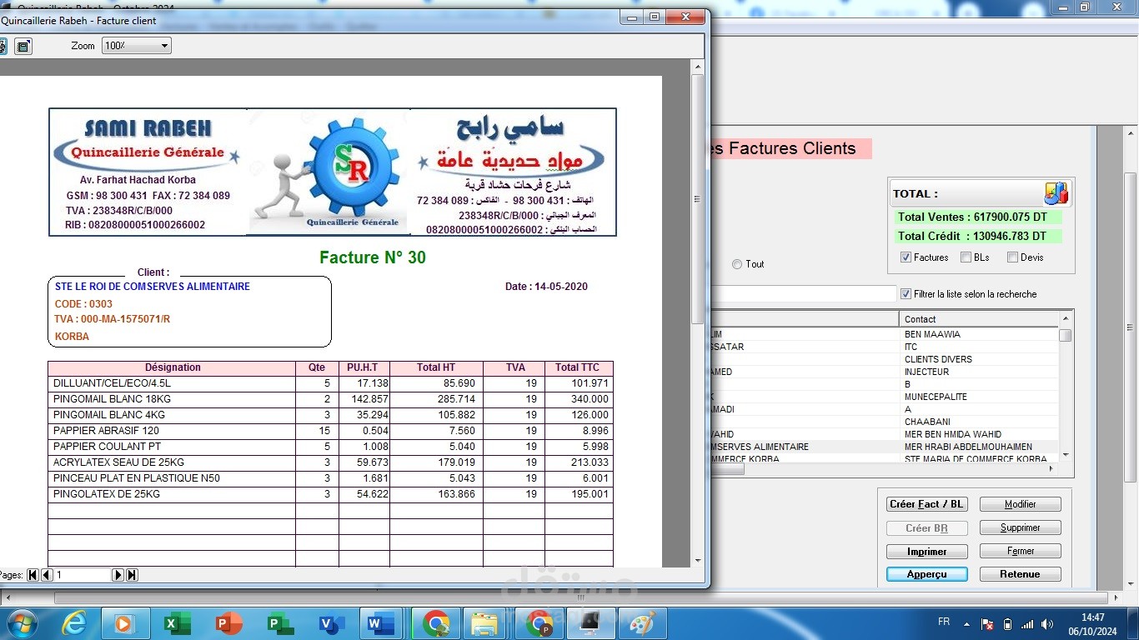Open Word from taskbar
Viewport: 1139px width, 640px height.
pyautogui.click(x=382, y=623)
